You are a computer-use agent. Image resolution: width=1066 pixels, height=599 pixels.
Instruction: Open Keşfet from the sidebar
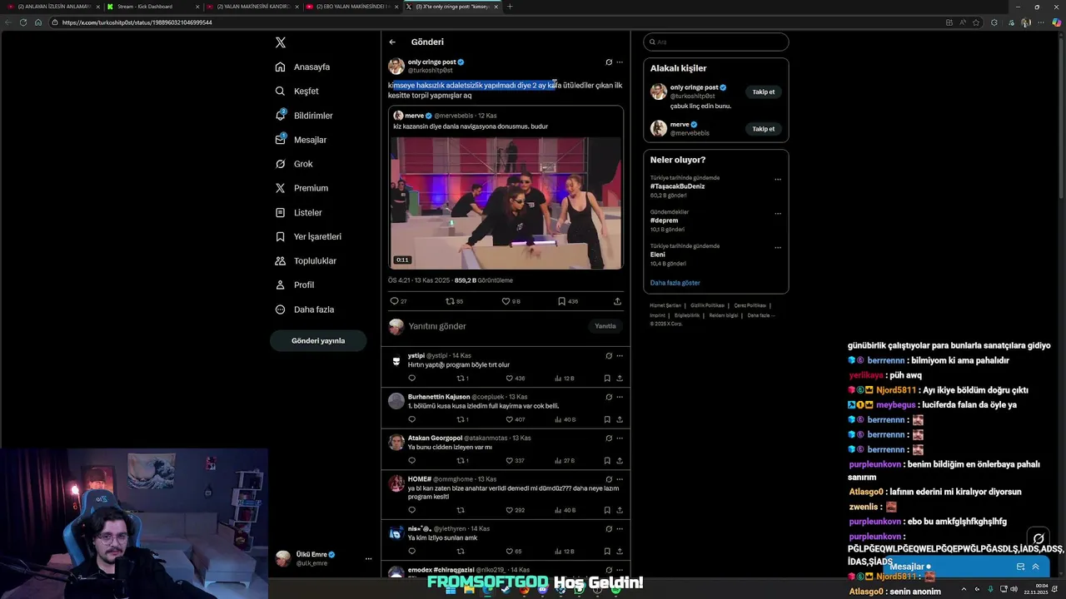click(297, 91)
